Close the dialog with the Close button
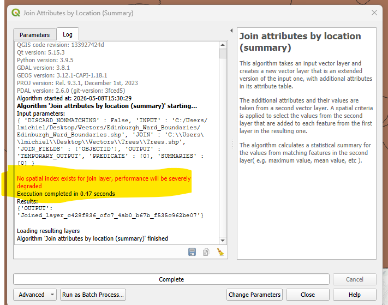 tap(308, 295)
